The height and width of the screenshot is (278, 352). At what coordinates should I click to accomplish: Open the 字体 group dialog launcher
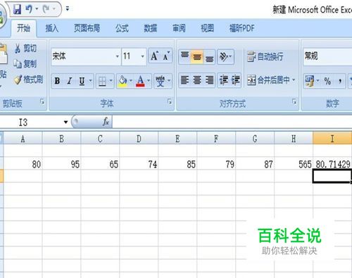coord(170,101)
